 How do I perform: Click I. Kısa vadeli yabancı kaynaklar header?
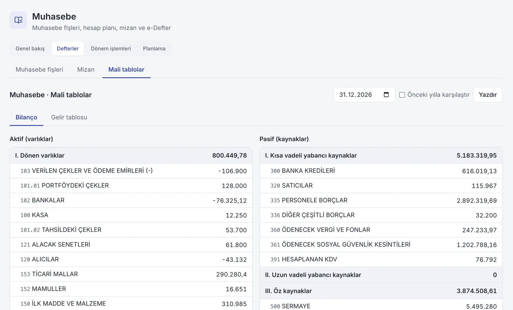click(381, 156)
